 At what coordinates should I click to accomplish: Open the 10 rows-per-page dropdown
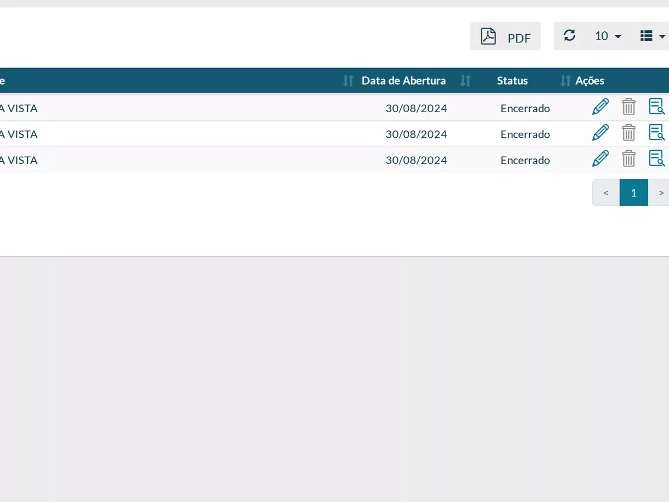(x=608, y=36)
